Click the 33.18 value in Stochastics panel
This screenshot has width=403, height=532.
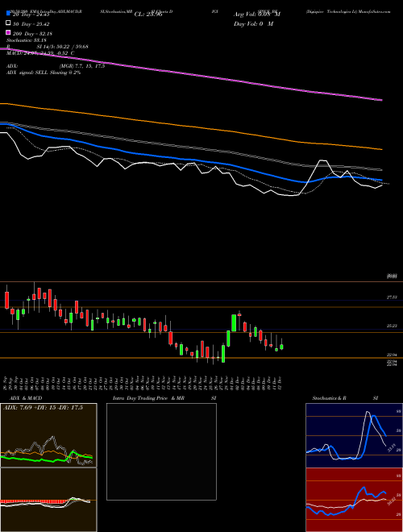[x=391, y=448]
